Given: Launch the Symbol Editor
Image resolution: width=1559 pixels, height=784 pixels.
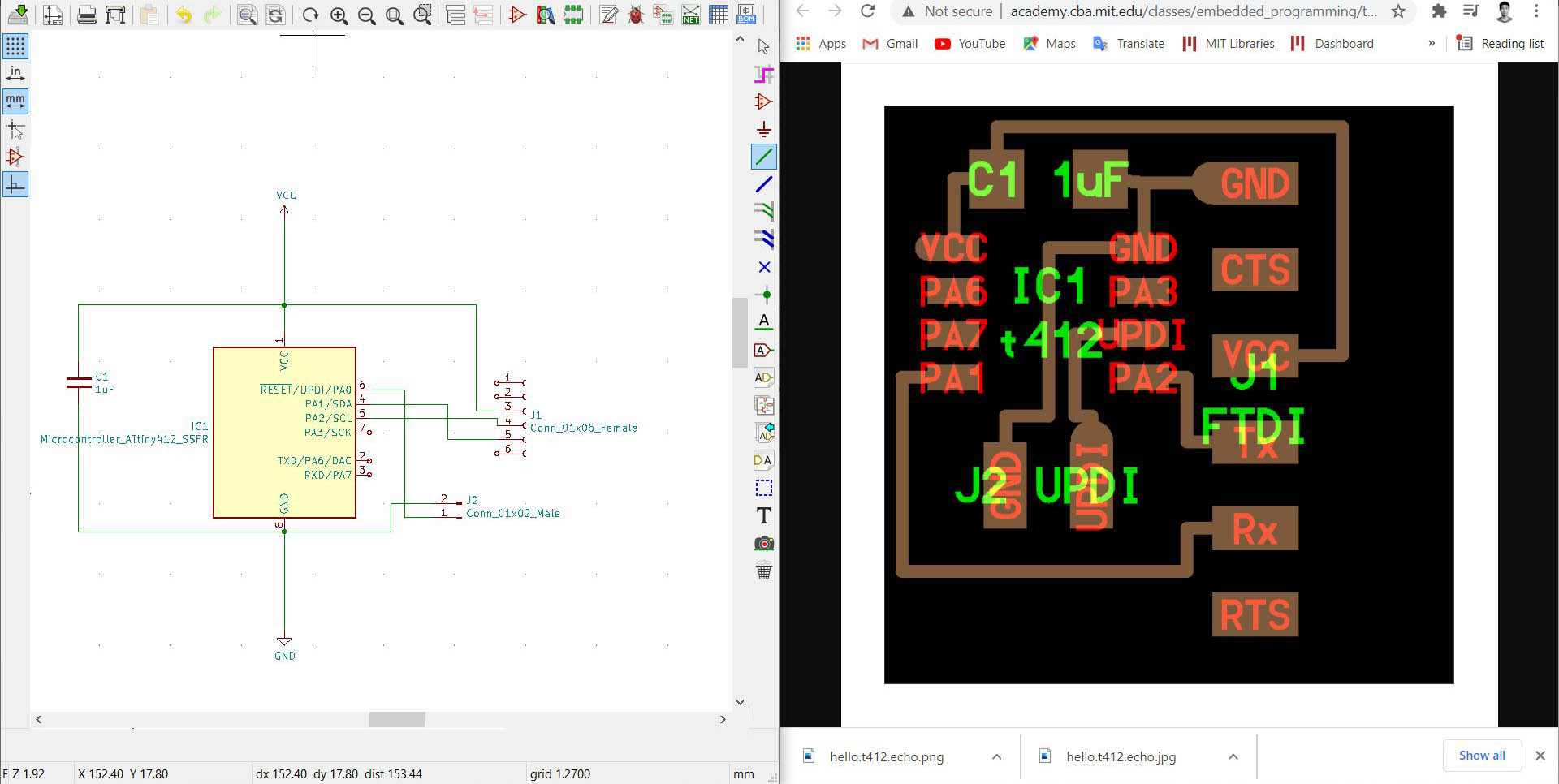Looking at the screenshot, I should tap(517, 15).
